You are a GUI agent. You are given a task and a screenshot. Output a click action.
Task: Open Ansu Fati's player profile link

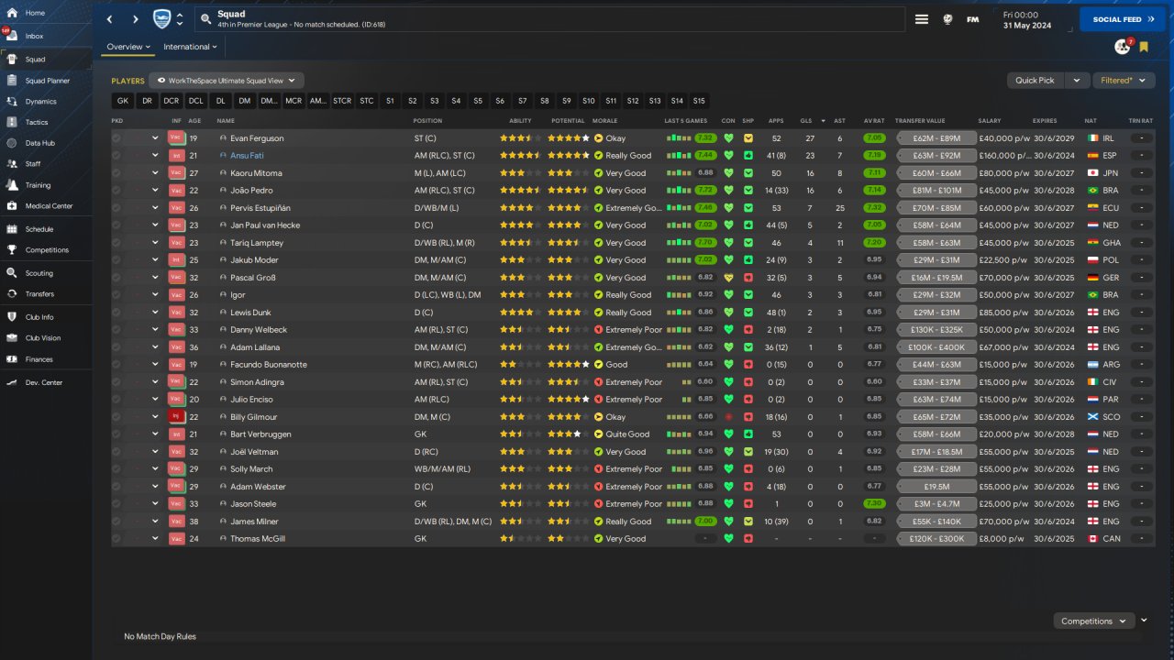(x=247, y=156)
